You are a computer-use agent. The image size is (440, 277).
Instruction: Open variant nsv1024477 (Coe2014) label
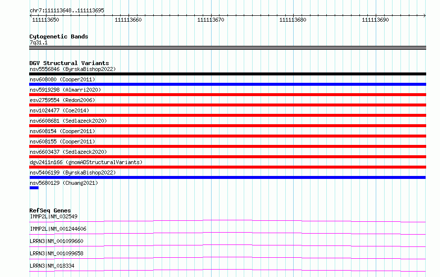click(x=59, y=110)
